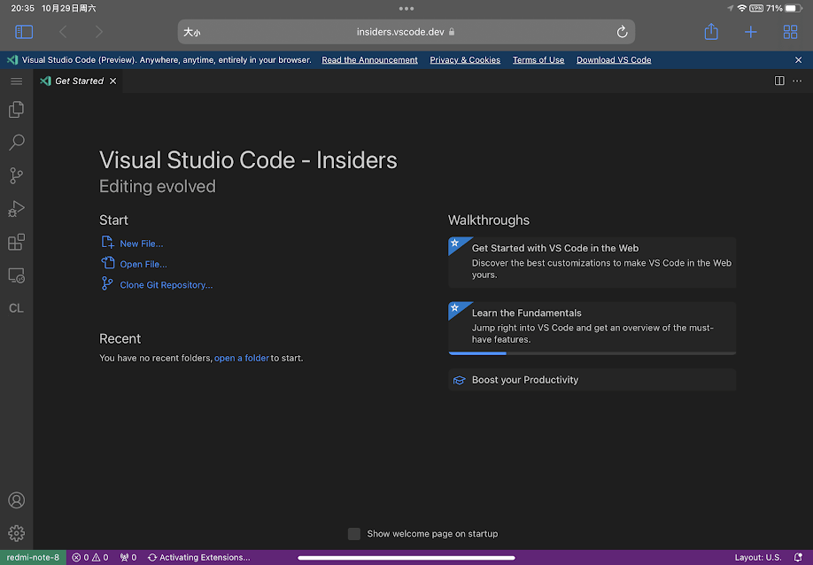Open the Source Control view
813x565 pixels.
(16, 175)
